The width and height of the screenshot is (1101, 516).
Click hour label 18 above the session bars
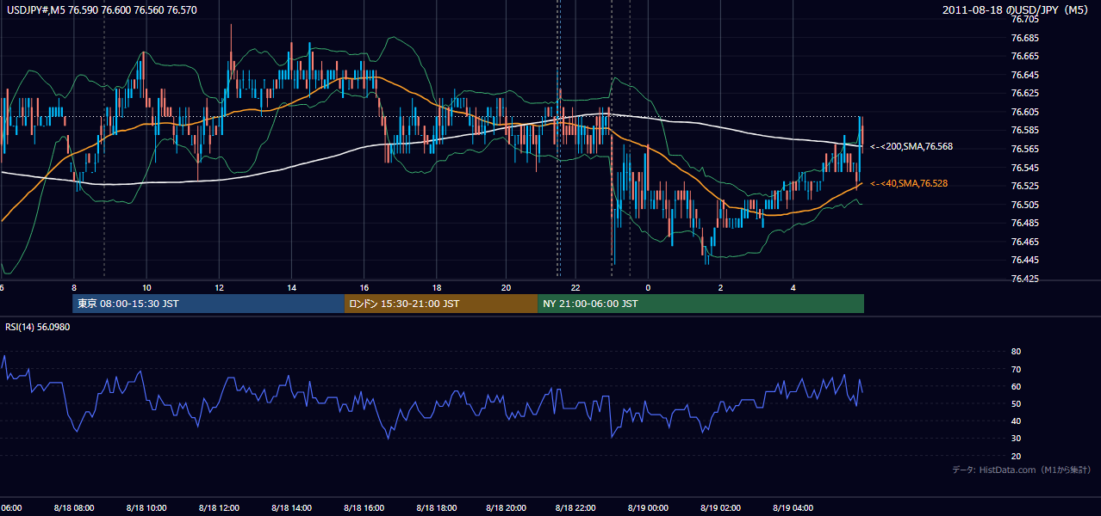[x=437, y=288]
